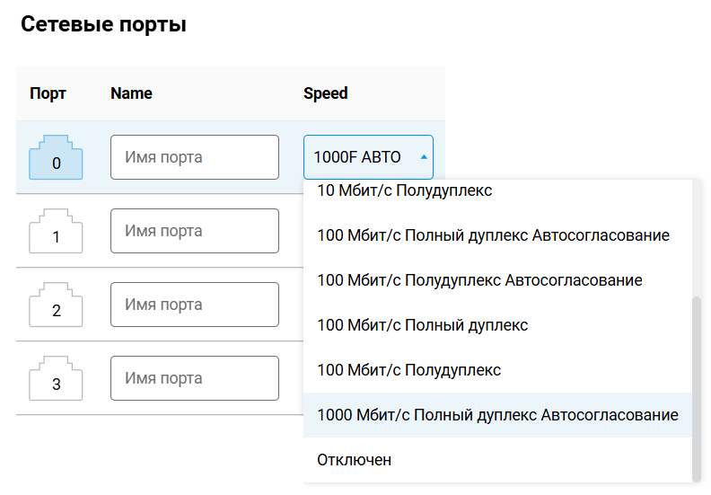The width and height of the screenshot is (711, 495).
Task: Select the port 2 Ethernet icon
Action: point(56,305)
